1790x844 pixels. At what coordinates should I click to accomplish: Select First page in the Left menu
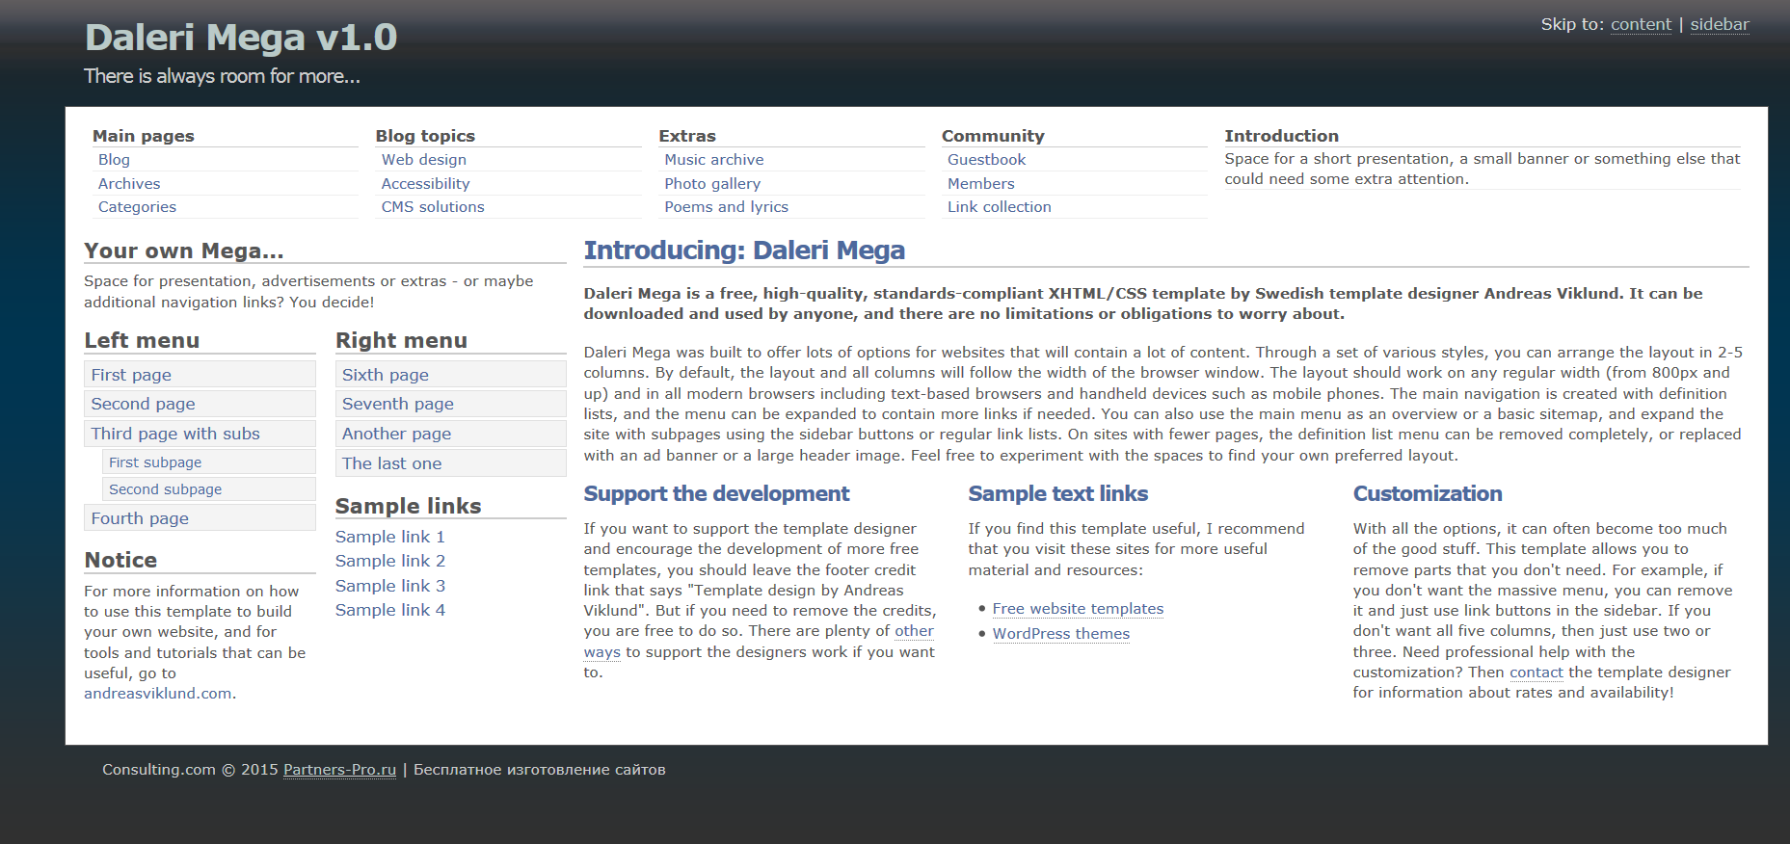[x=131, y=375]
